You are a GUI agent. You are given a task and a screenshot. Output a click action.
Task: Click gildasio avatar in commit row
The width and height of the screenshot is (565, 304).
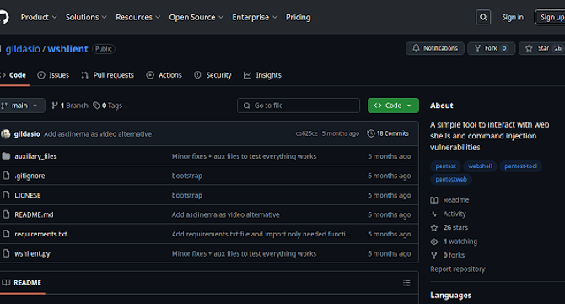point(5,133)
